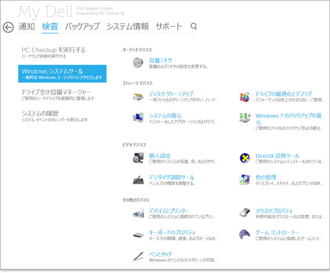Viewport: 330px width, 273px height.
Task: Click the ペンとタッチ pen icon
Action: pyautogui.click(x=138, y=256)
